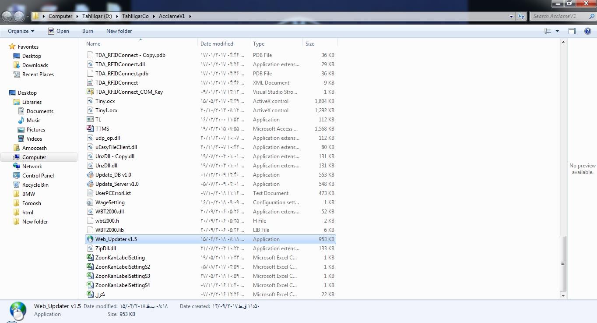597x323 pixels.
Task: Open Control Panel in the navigation pane
Action: 38,176
